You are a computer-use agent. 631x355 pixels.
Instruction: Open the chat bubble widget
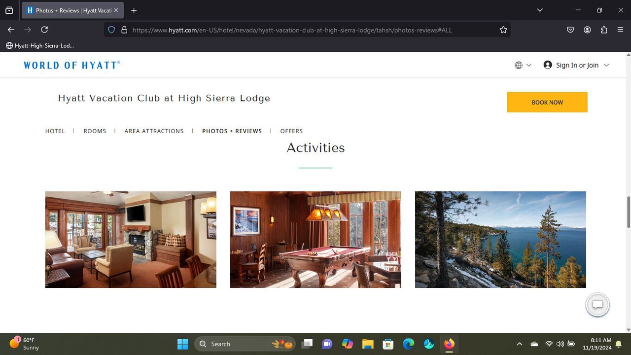[597, 305]
